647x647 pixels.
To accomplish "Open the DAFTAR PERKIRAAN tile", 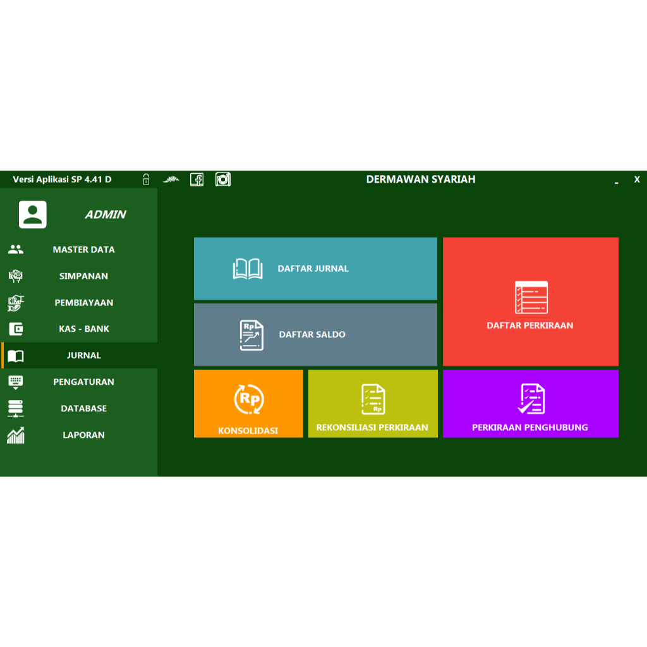I will [x=531, y=301].
